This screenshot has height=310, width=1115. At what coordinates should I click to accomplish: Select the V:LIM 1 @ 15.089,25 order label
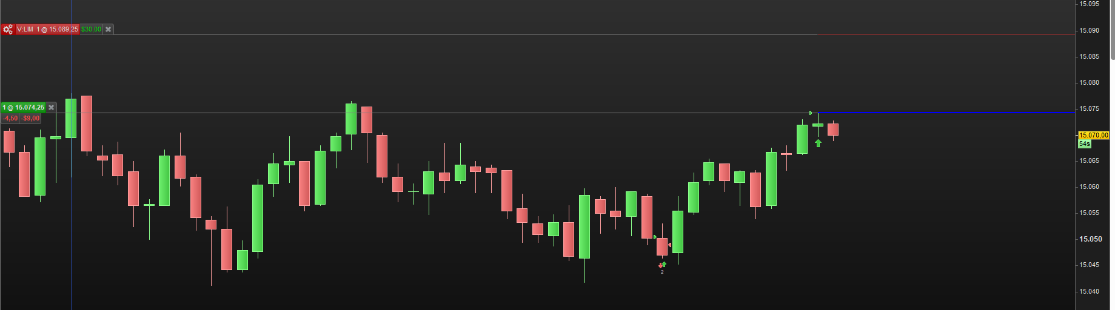[x=47, y=29]
